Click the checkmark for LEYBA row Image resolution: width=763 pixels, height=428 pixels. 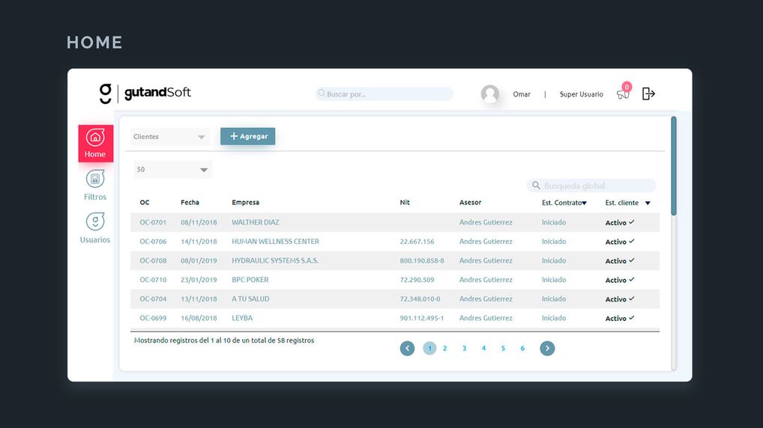coord(632,318)
